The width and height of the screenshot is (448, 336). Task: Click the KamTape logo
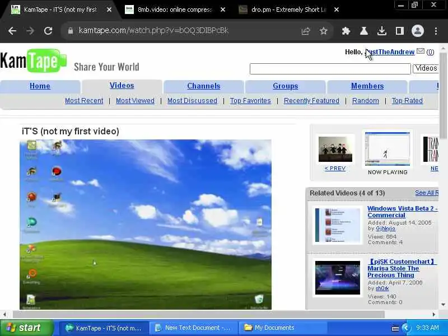click(34, 61)
